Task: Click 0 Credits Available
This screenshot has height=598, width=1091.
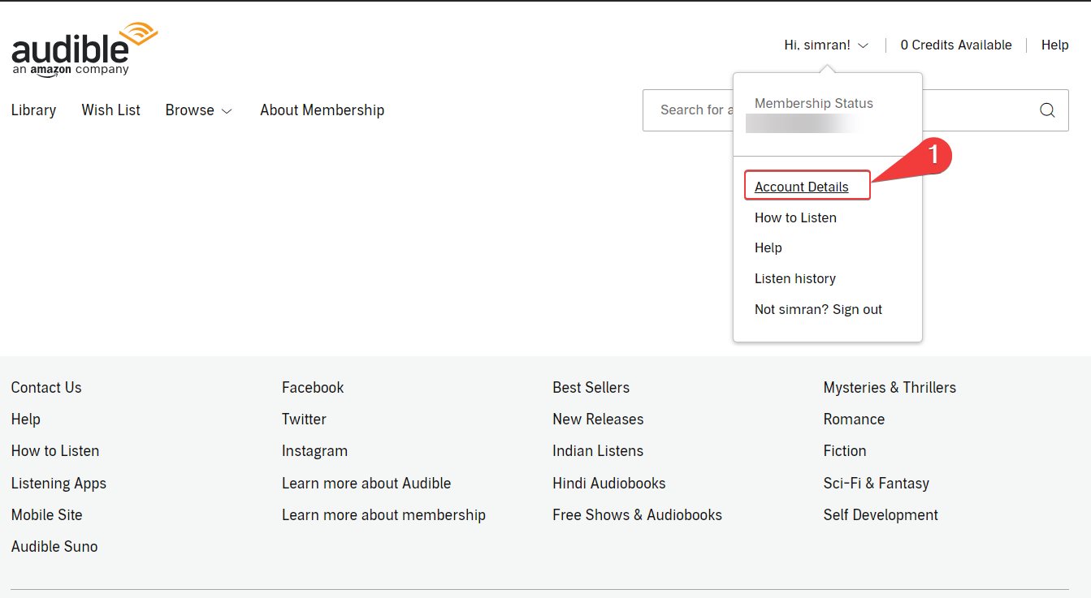Action: [x=956, y=45]
